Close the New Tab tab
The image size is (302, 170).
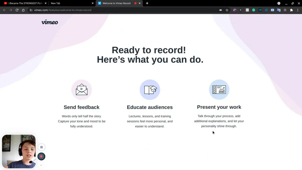pos(93,3)
